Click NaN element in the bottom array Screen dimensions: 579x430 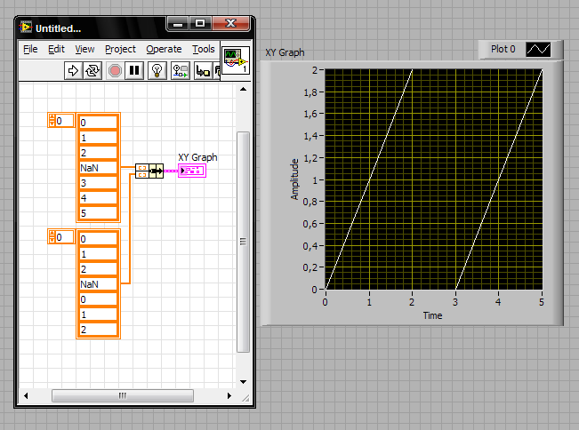click(98, 284)
